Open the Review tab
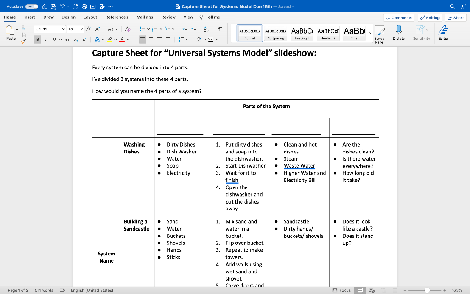Screen dimensions: 470x294 [x=168, y=17]
